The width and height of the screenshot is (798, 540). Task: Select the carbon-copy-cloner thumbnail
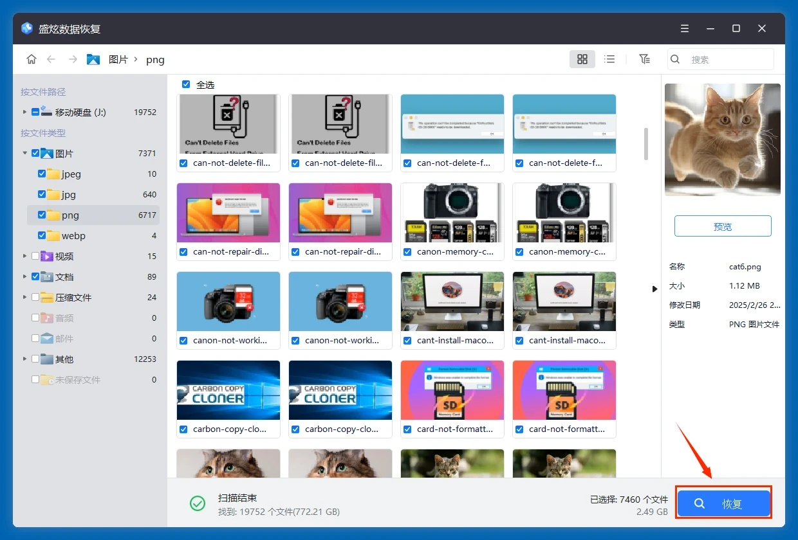(228, 390)
